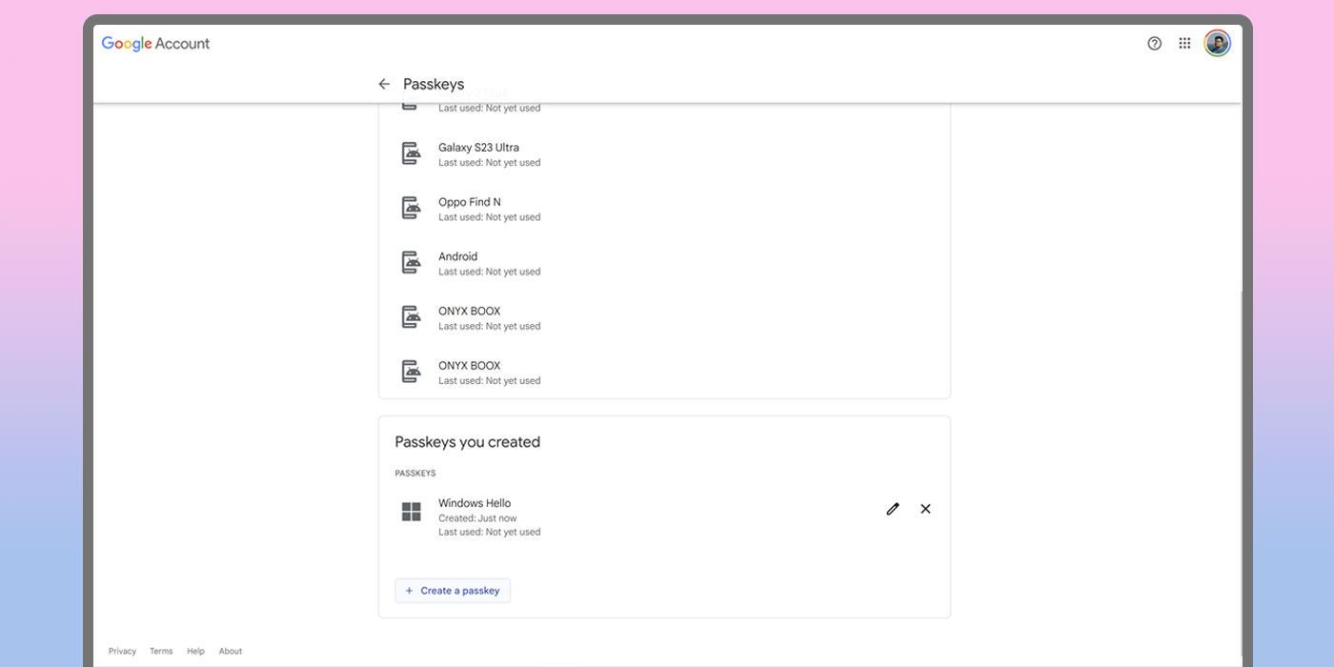Click the Windows logo passkey icon

411,512
